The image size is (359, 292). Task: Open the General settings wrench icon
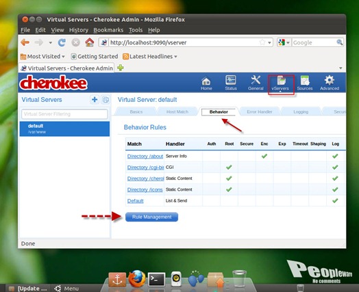(256, 83)
